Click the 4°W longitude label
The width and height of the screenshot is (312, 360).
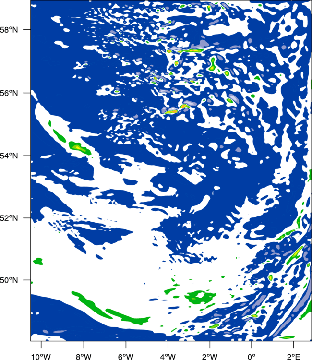pyautogui.click(x=168, y=357)
